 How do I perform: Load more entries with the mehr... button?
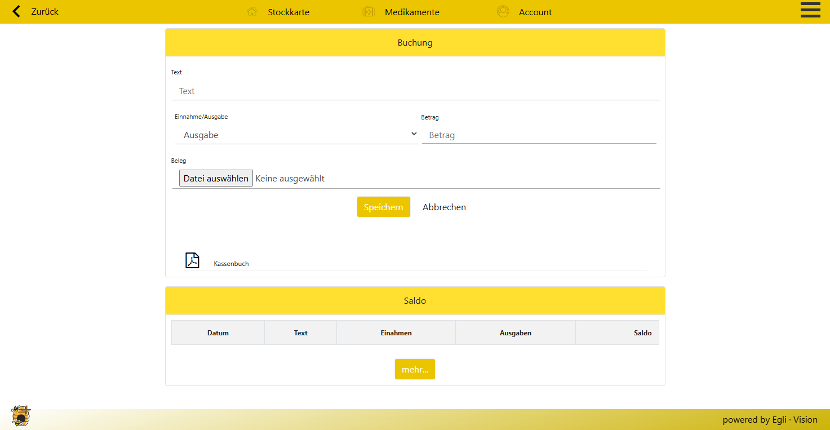click(x=415, y=369)
